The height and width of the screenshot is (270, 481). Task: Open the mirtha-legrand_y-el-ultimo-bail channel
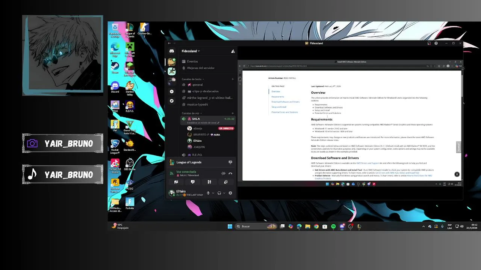tap(208, 98)
